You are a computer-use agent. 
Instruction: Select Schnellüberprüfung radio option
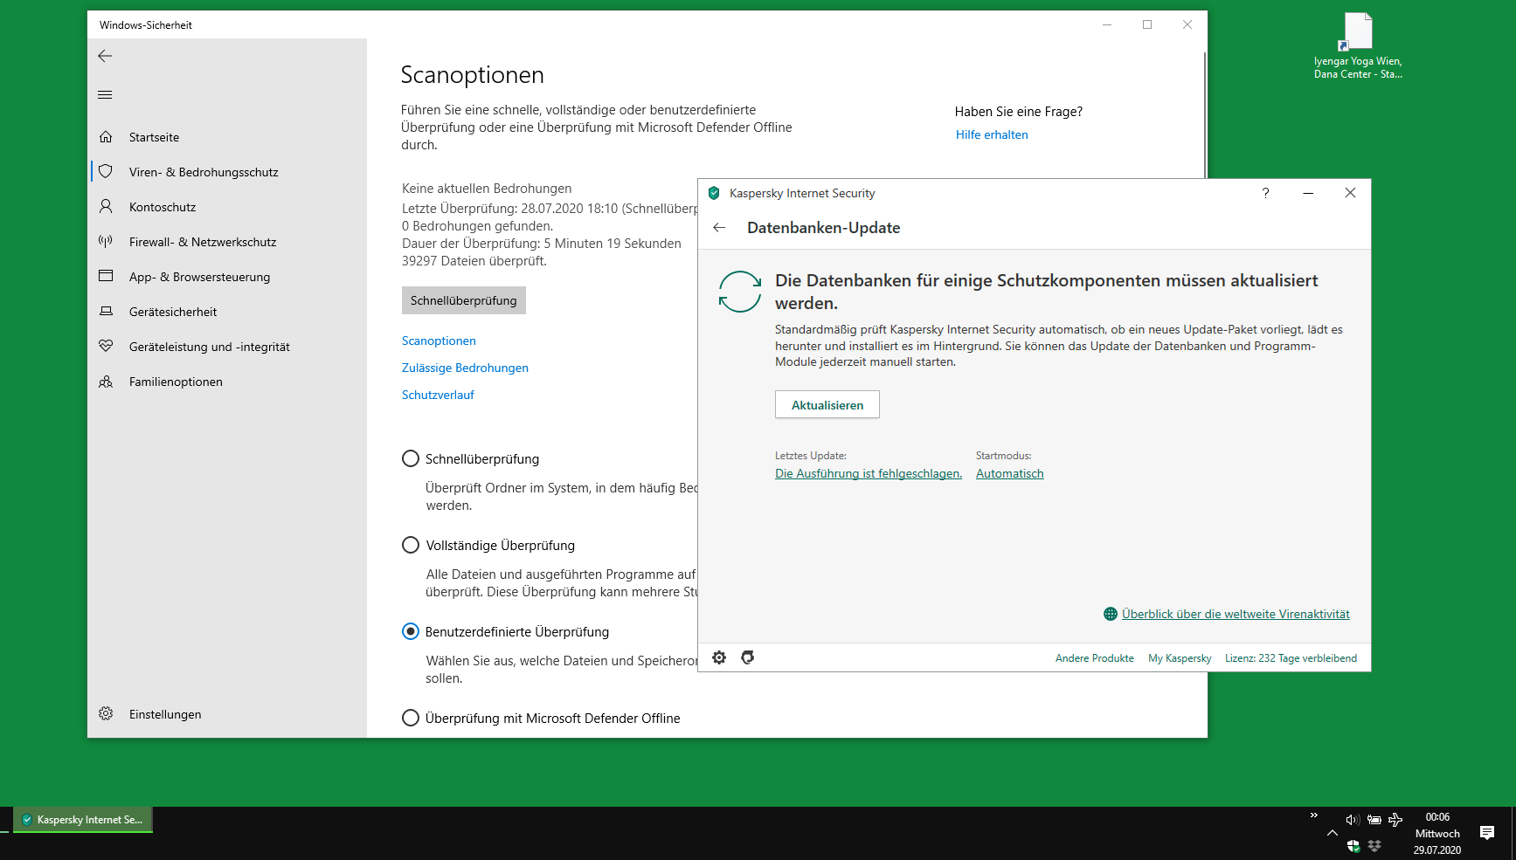tap(410, 458)
